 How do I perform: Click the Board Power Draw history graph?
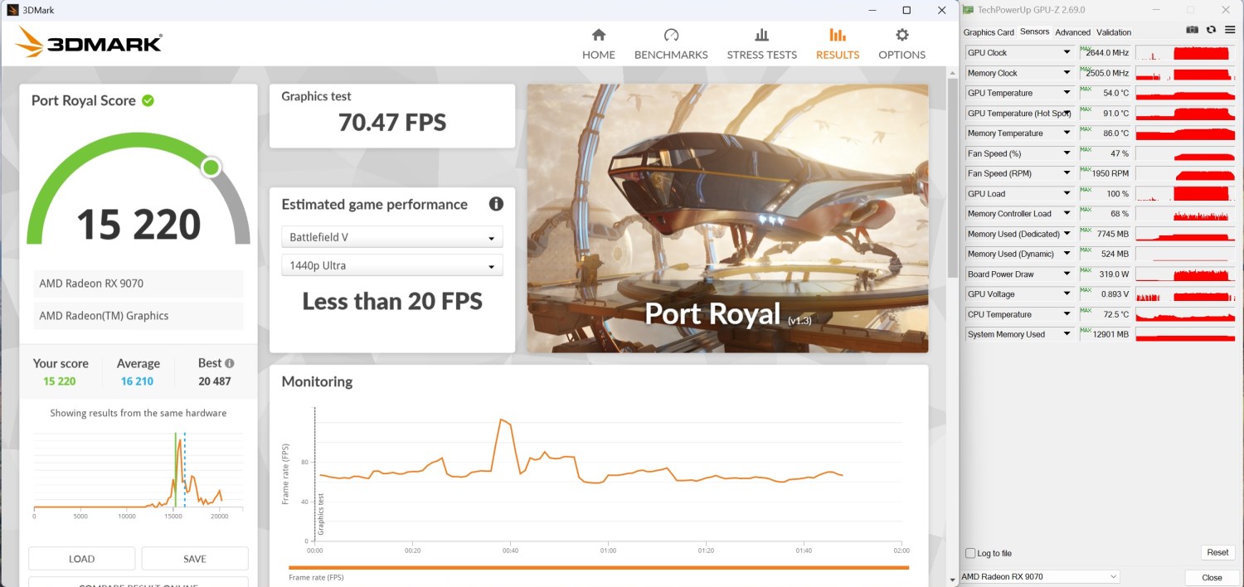coord(1184,274)
